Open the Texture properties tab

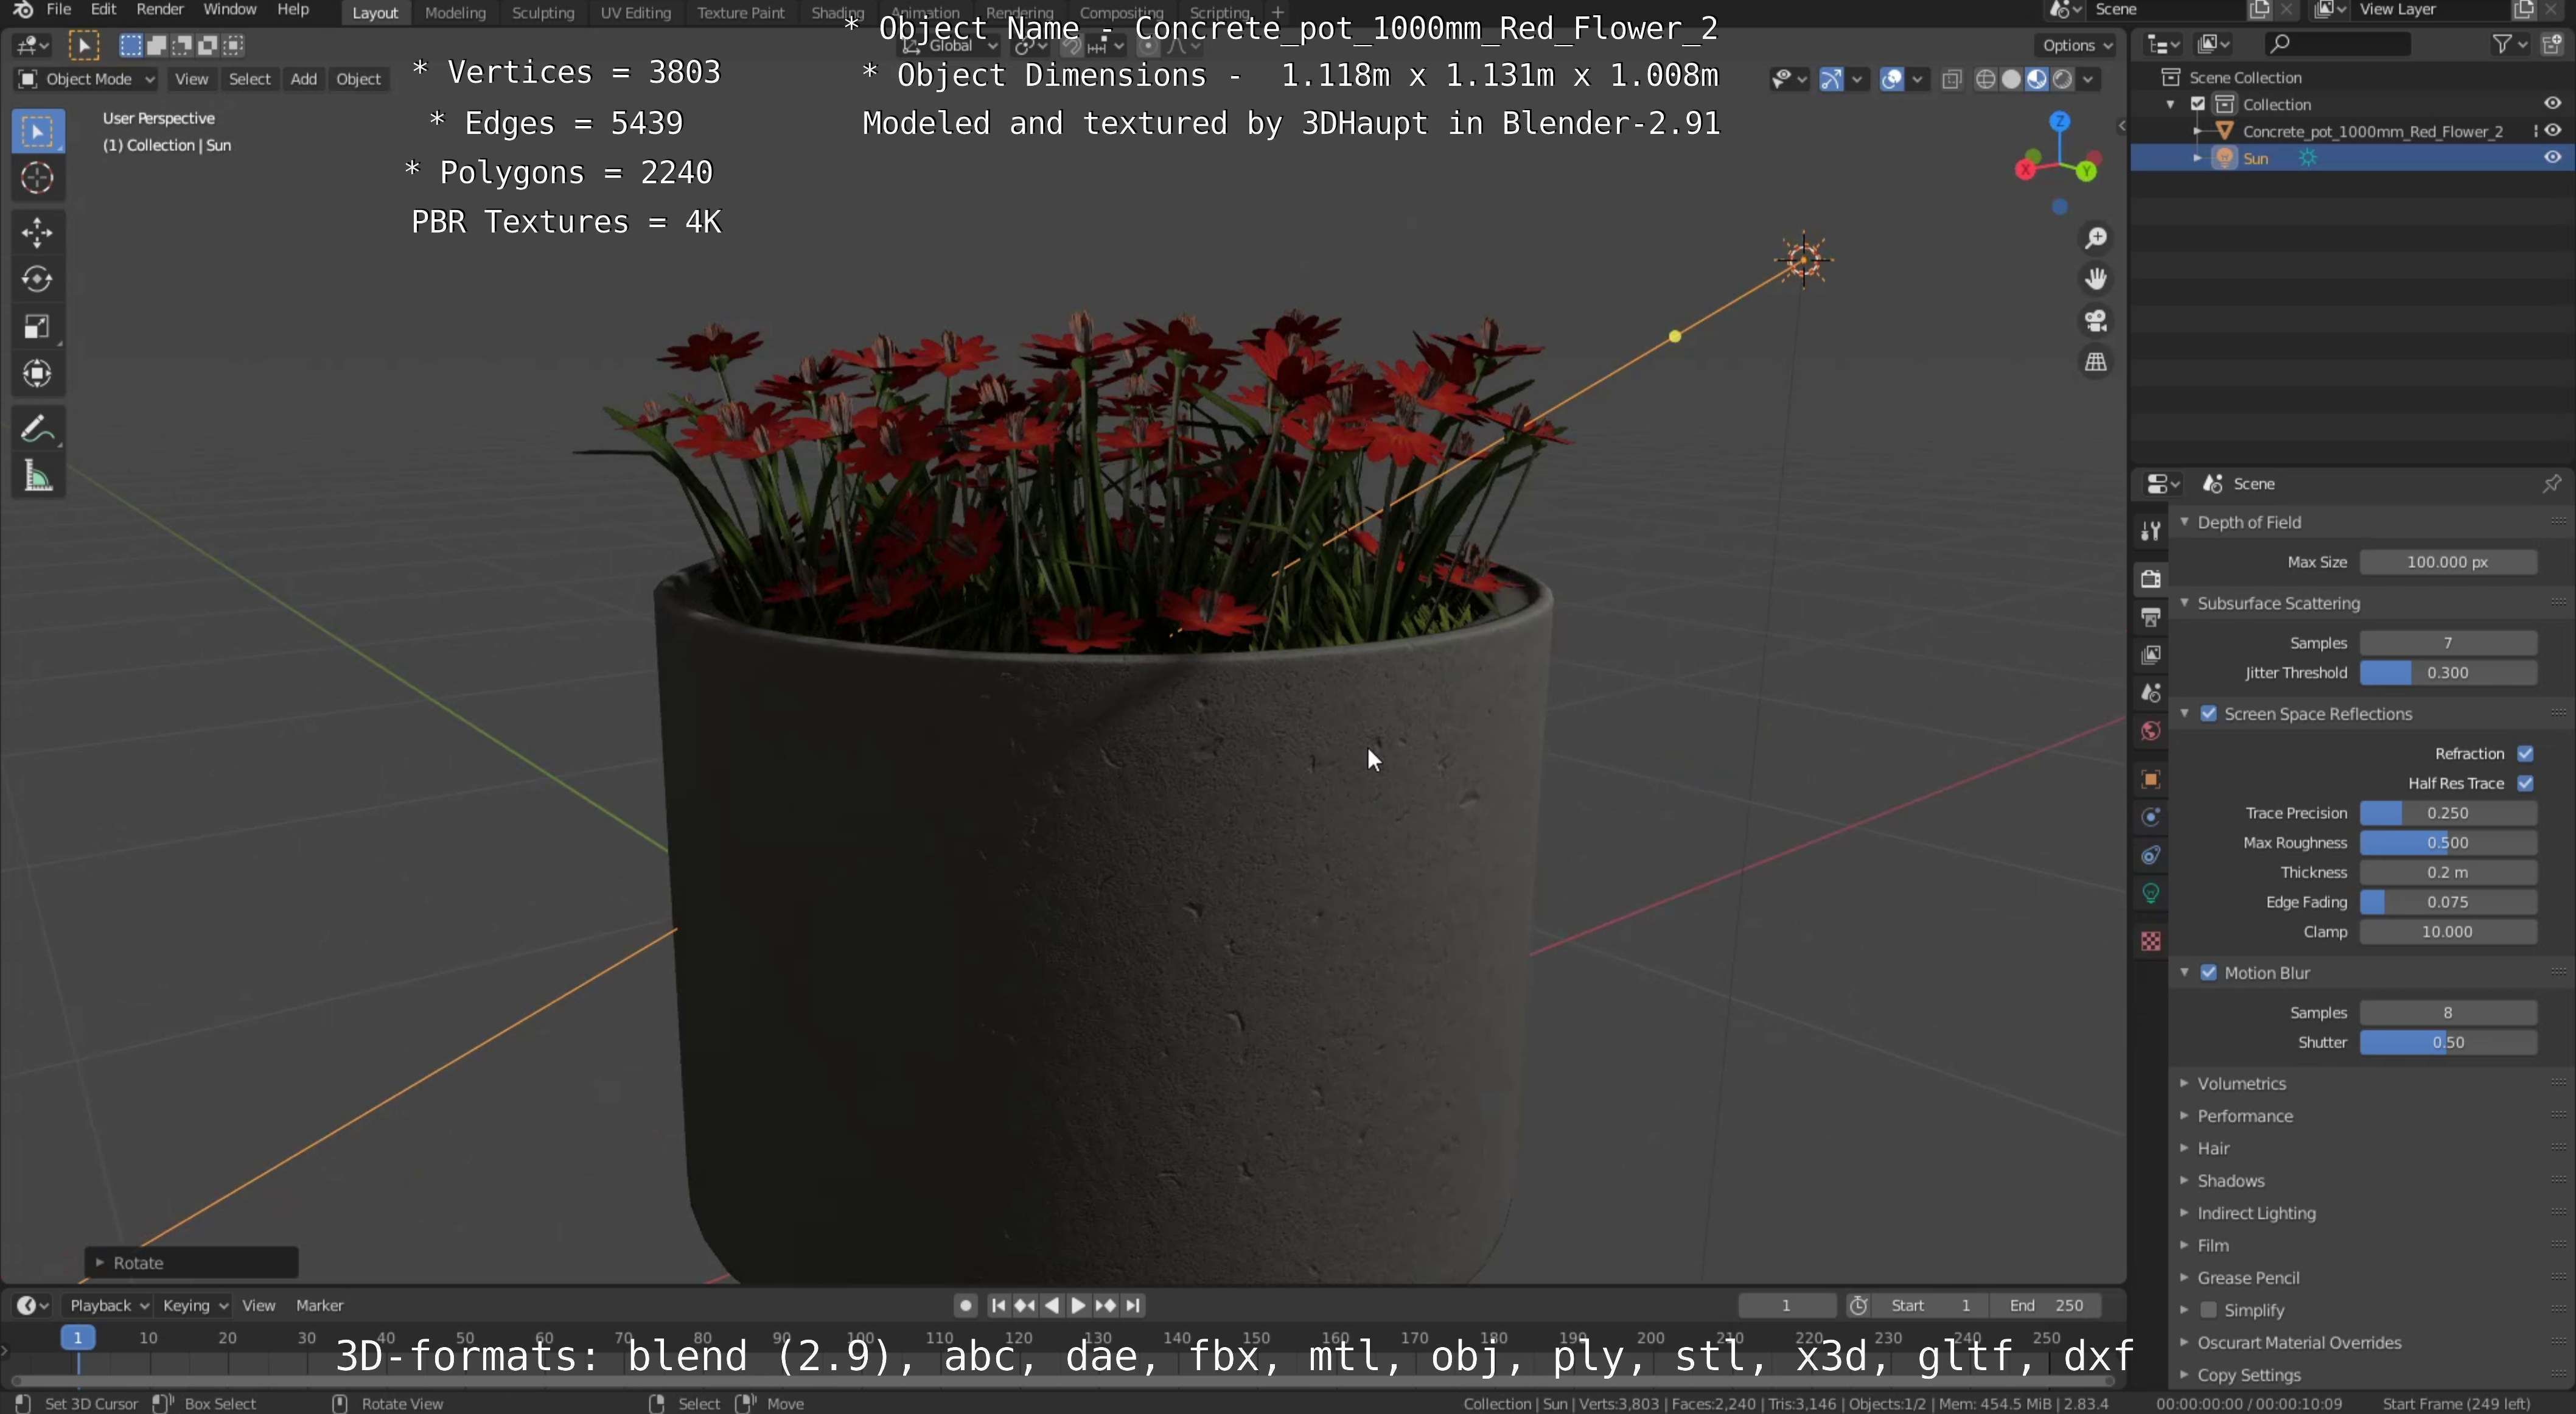pyautogui.click(x=2150, y=941)
